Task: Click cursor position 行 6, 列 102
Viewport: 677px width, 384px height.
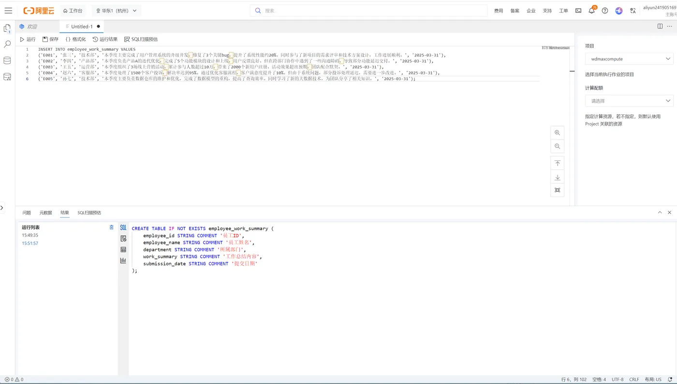Action: pyautogui.click(x=574, y=380)
